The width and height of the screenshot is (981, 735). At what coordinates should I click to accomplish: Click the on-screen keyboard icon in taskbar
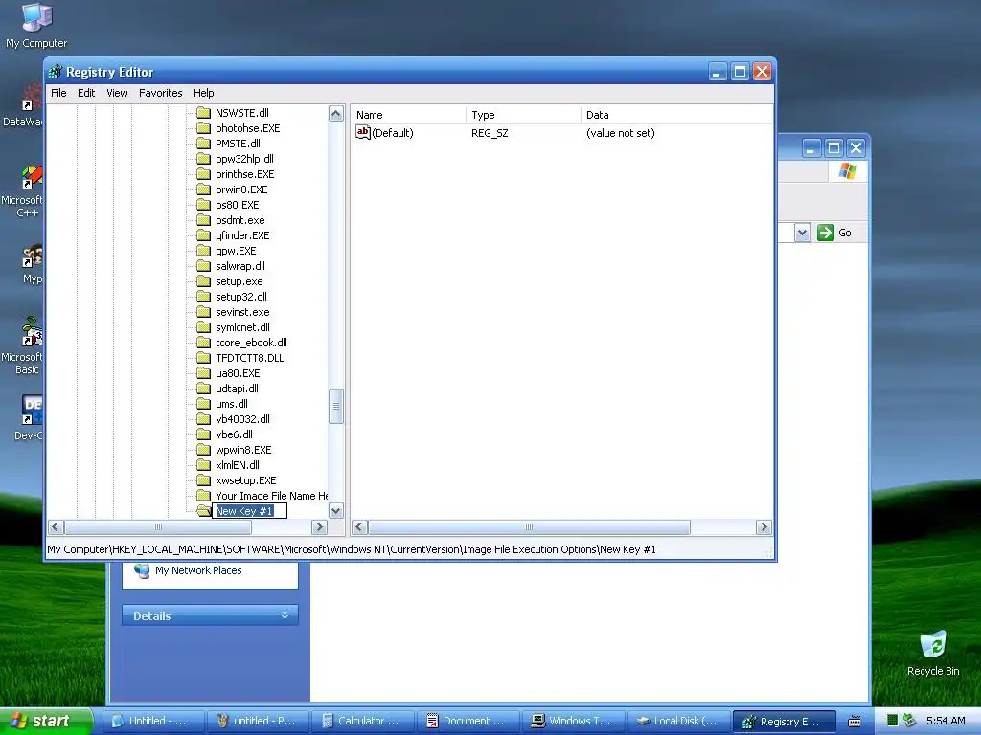(855, 722)
